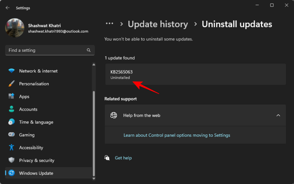Click the Privacy & security shield icon
The height and width of the screenshot is (184, 294).
point(11,160)
